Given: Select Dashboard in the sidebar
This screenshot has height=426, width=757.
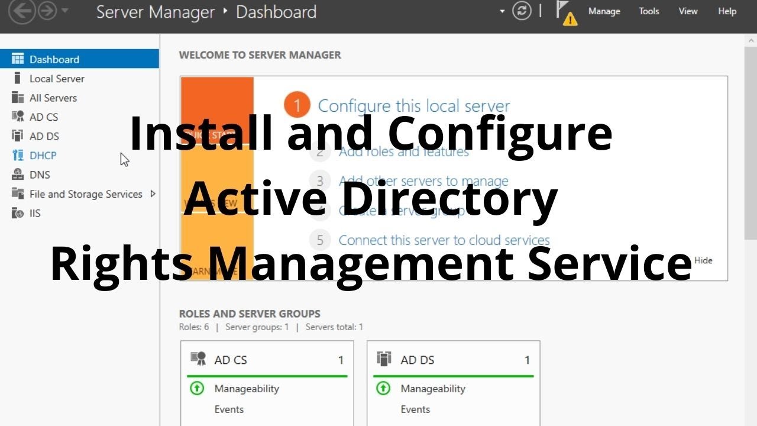Looking at the screenshot, I should point(79,59).
